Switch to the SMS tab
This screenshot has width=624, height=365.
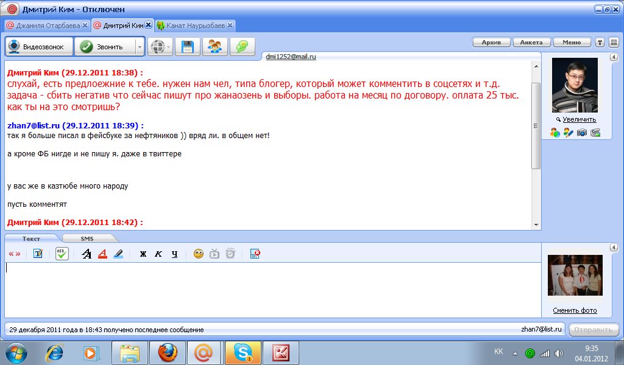click(x=87, y=238)
